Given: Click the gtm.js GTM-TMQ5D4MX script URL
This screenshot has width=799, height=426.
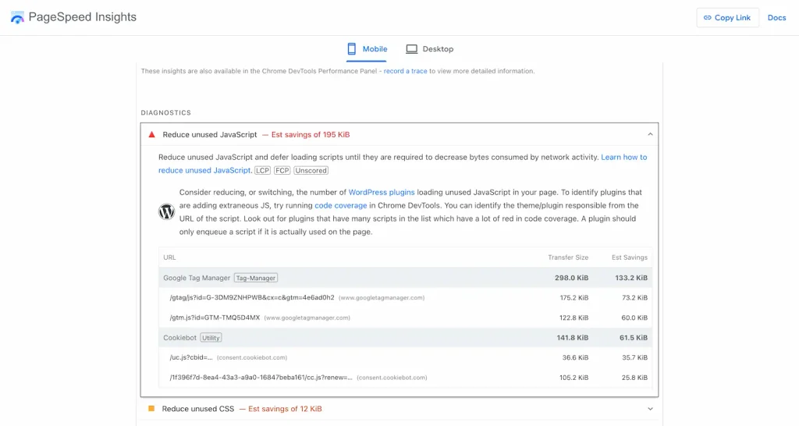Looking at the screenshot, I should (215, 318).
